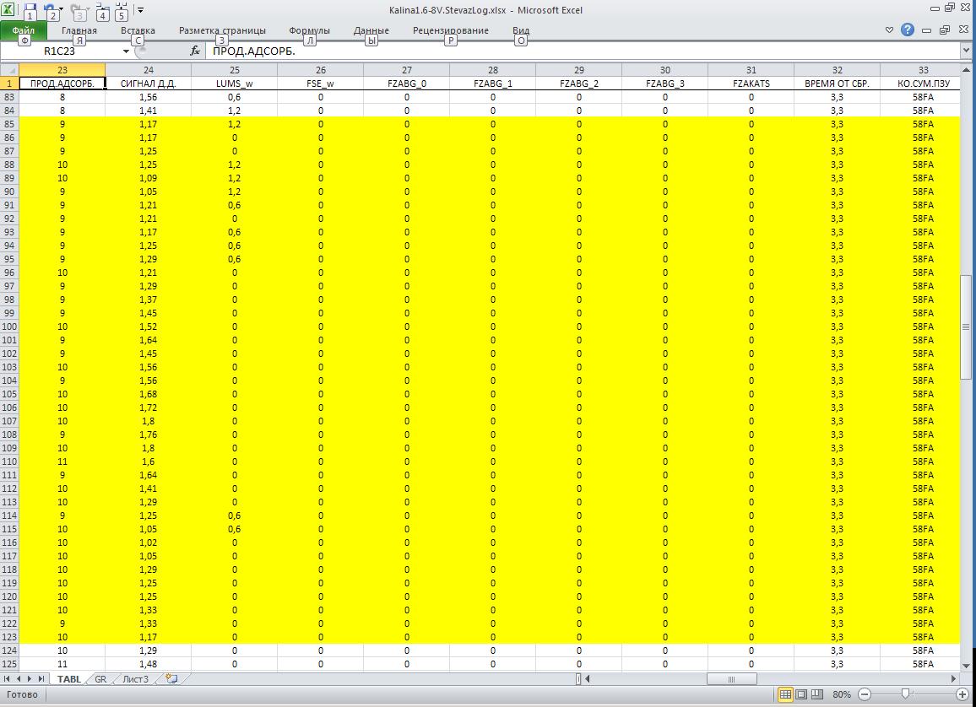
Task: Open the Файл tab
Action: pos(24,30)
